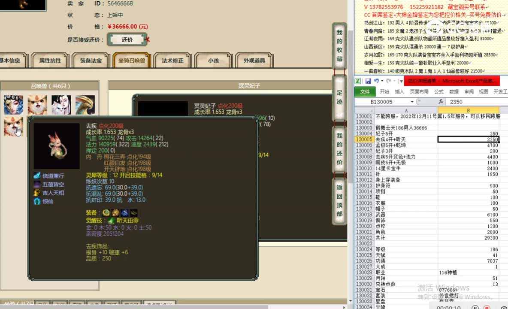Click the red X beside 还价
This screenshot has height=309, width=508.
(148, 39)
